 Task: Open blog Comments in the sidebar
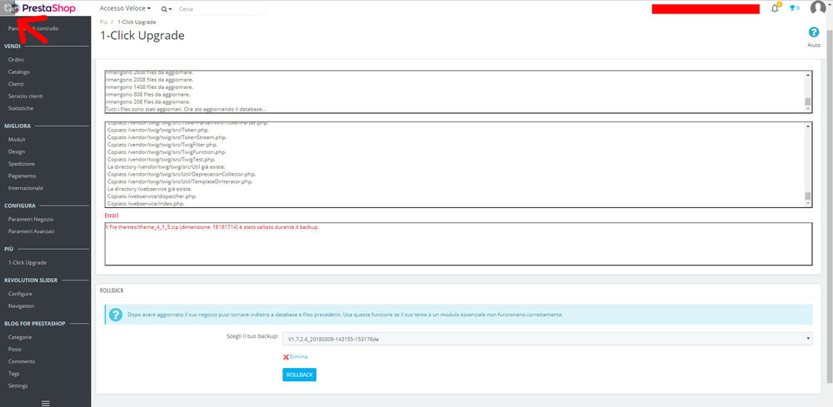click(x=22, y=361)
